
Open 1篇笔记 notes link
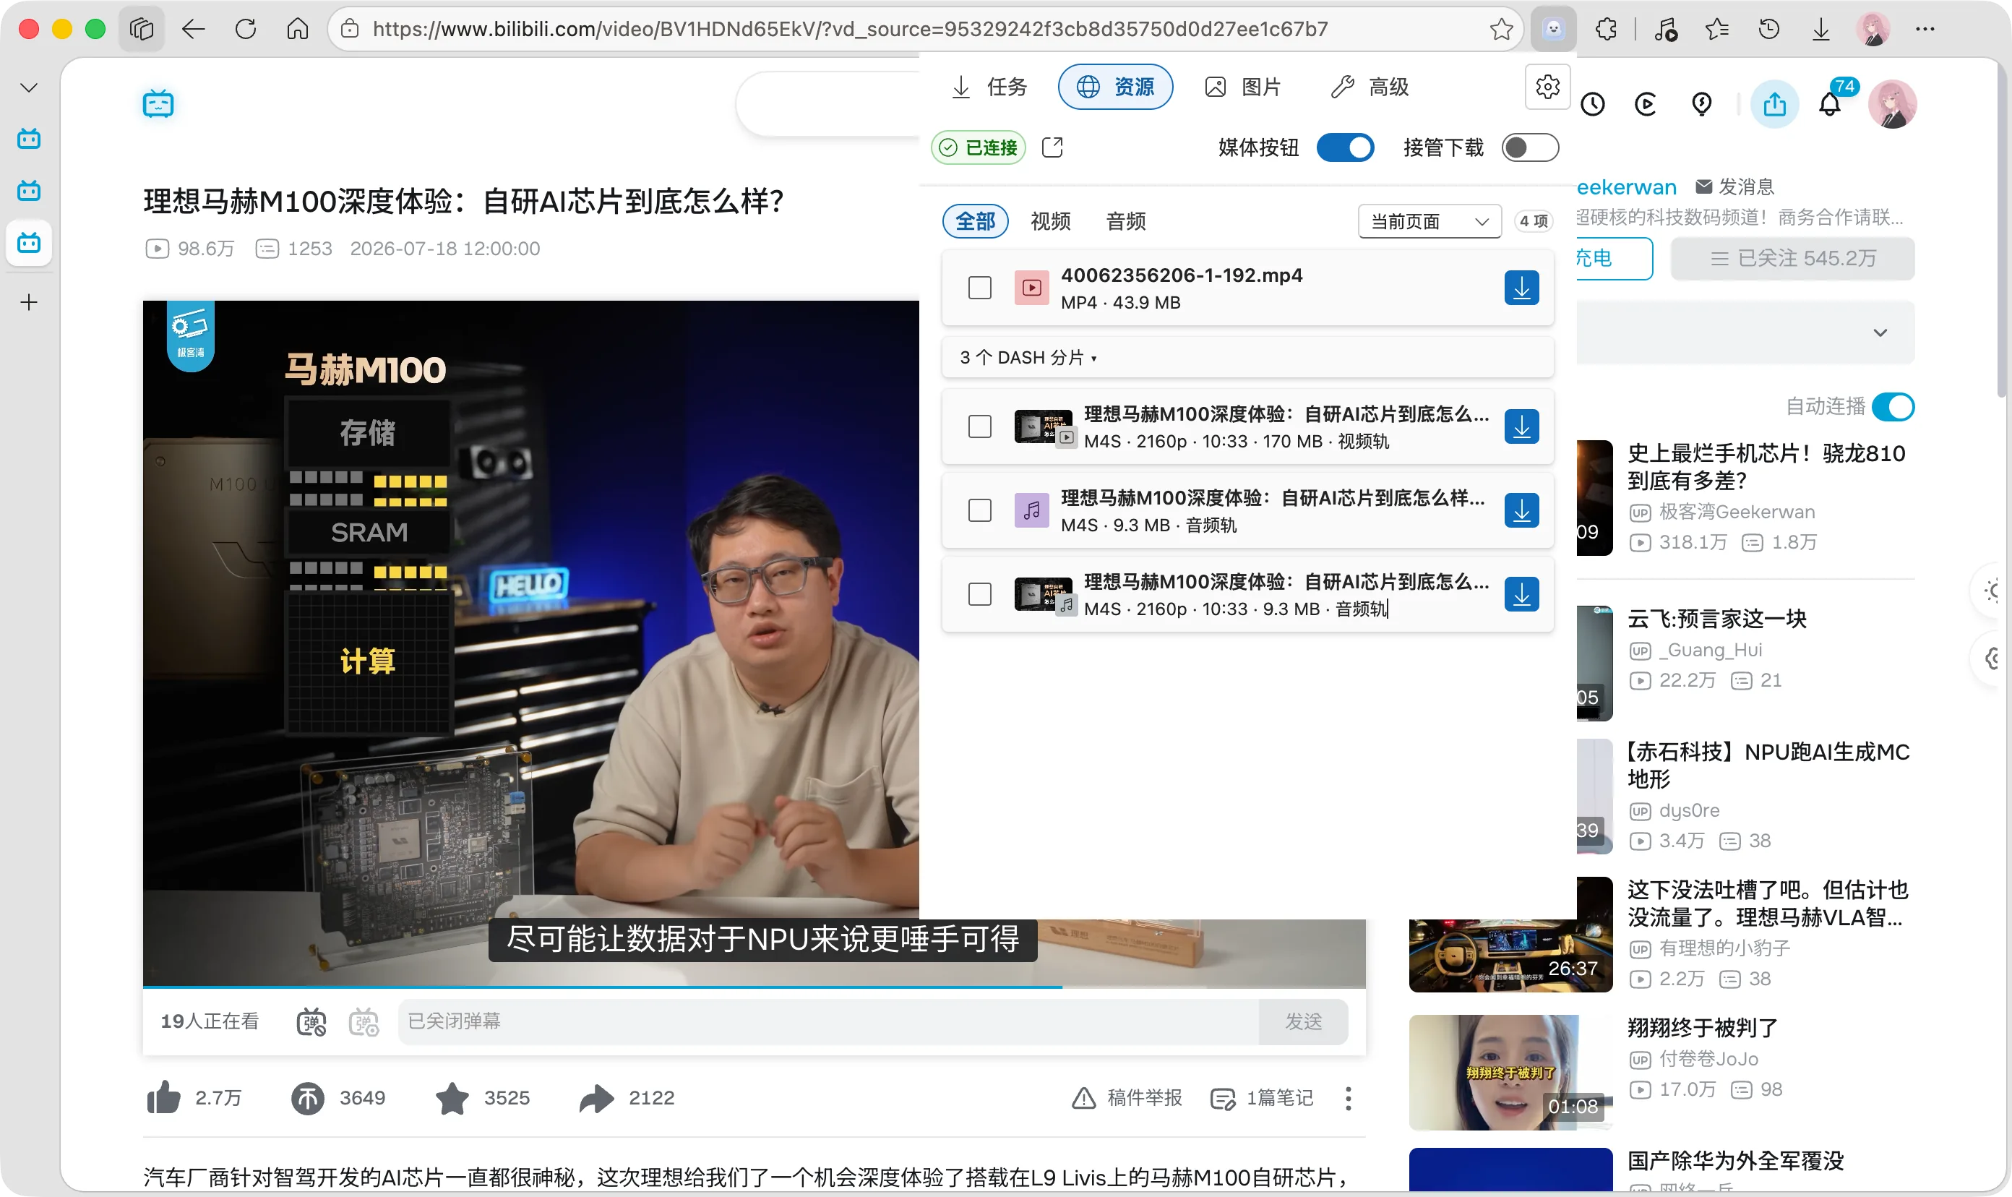[1262, 1098]
